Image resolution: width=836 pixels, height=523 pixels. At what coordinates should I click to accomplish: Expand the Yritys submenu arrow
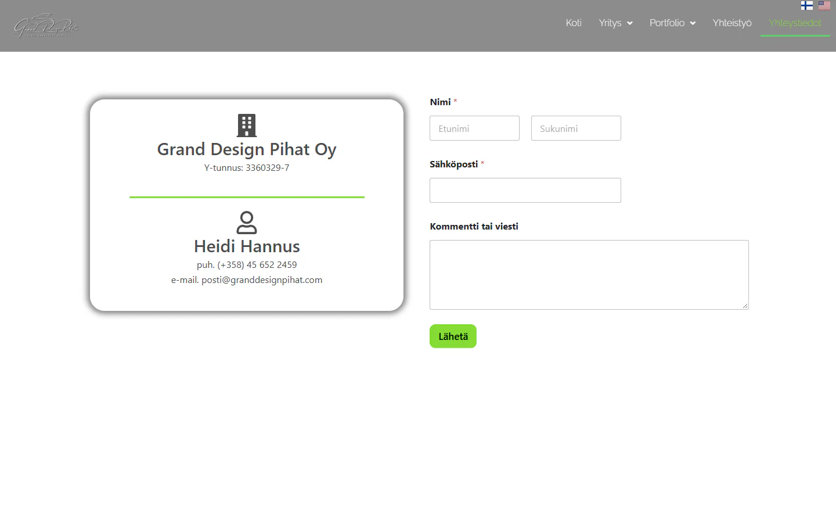[x=629, y=23]
